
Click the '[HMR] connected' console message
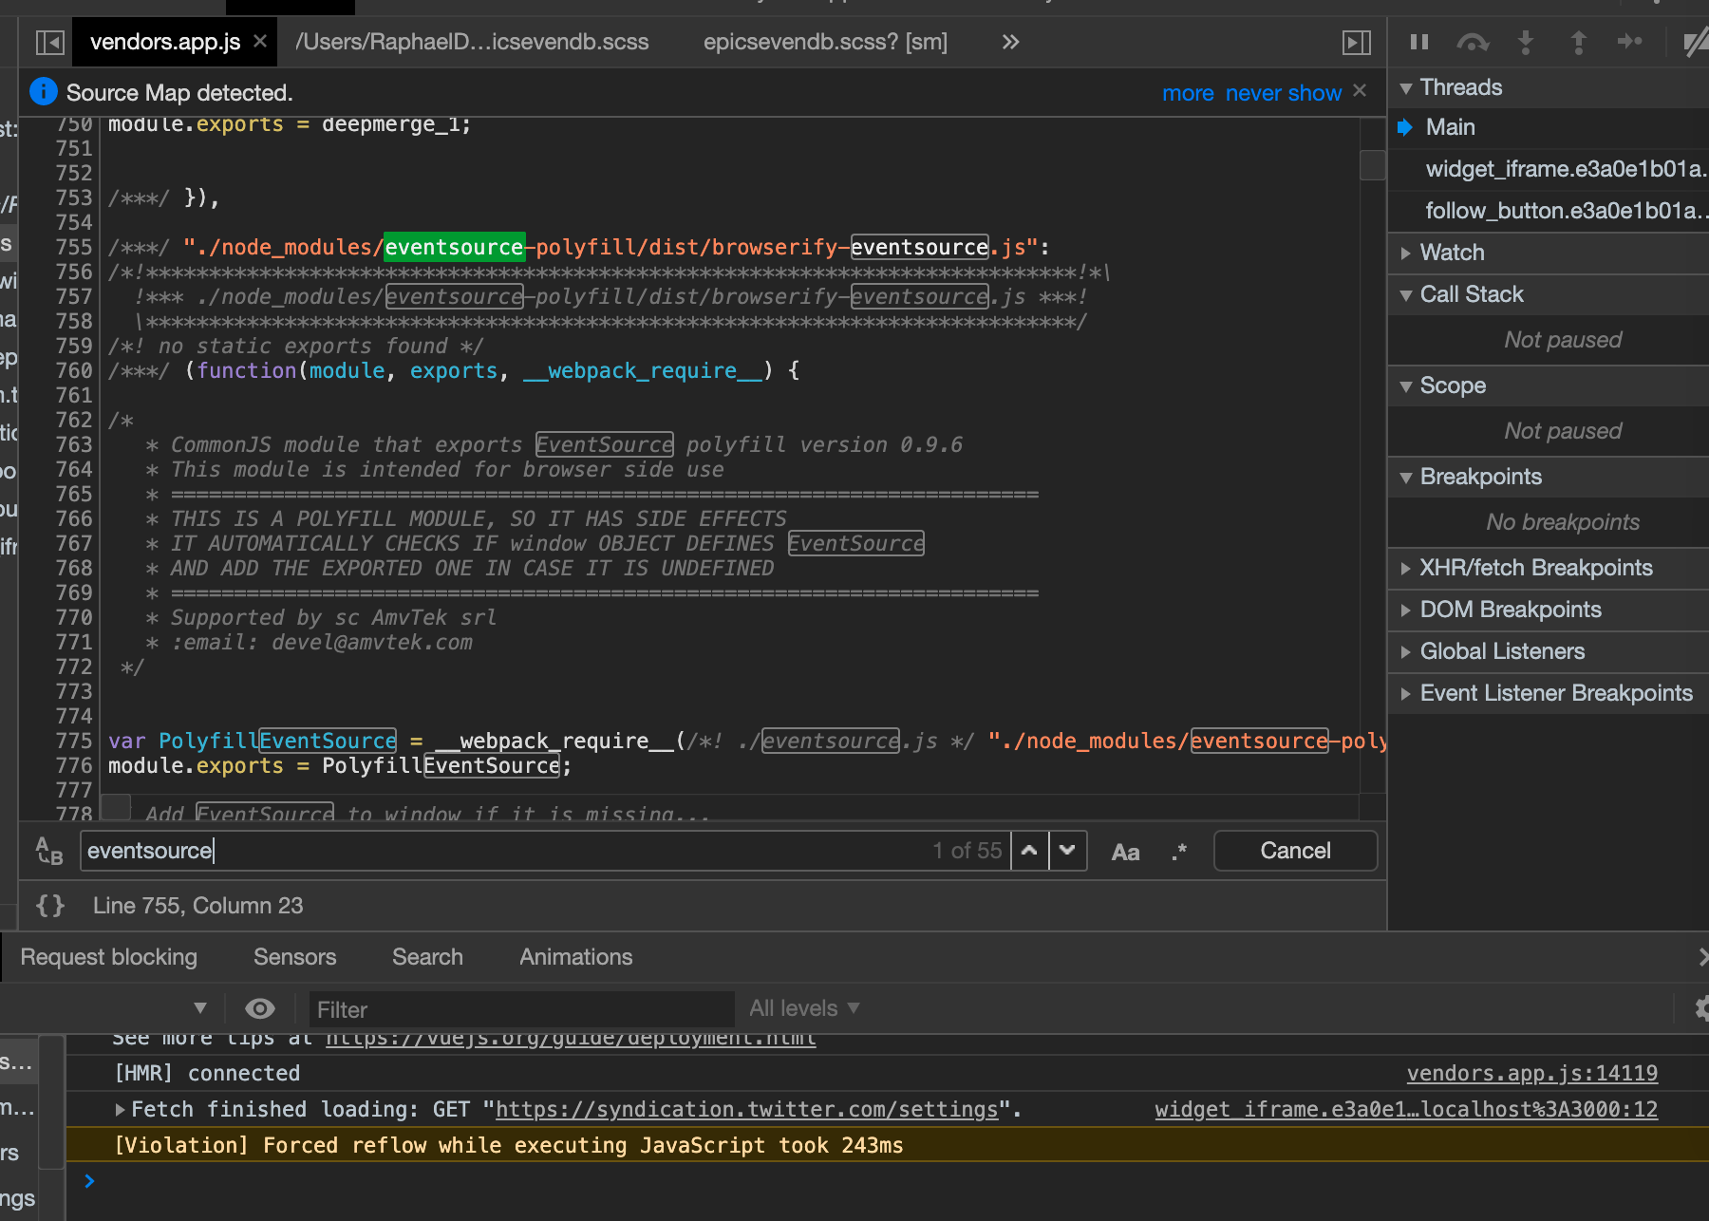[206, 1073]
